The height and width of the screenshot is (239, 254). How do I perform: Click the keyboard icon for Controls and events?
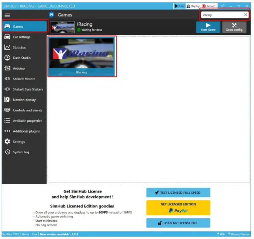pyautogui.click(x=7, y=110)
